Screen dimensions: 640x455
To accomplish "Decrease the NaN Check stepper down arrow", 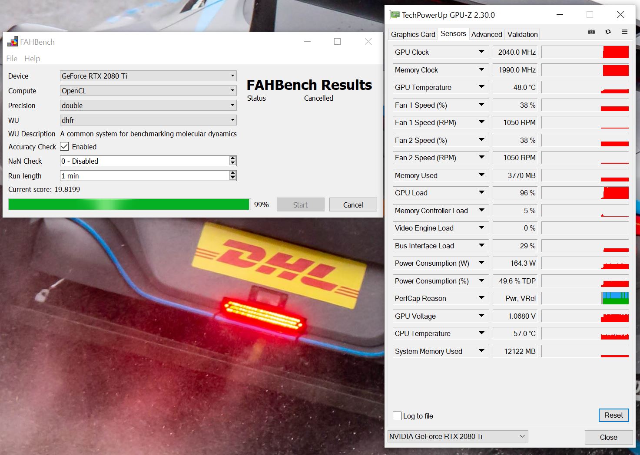I will coord(233,163).
